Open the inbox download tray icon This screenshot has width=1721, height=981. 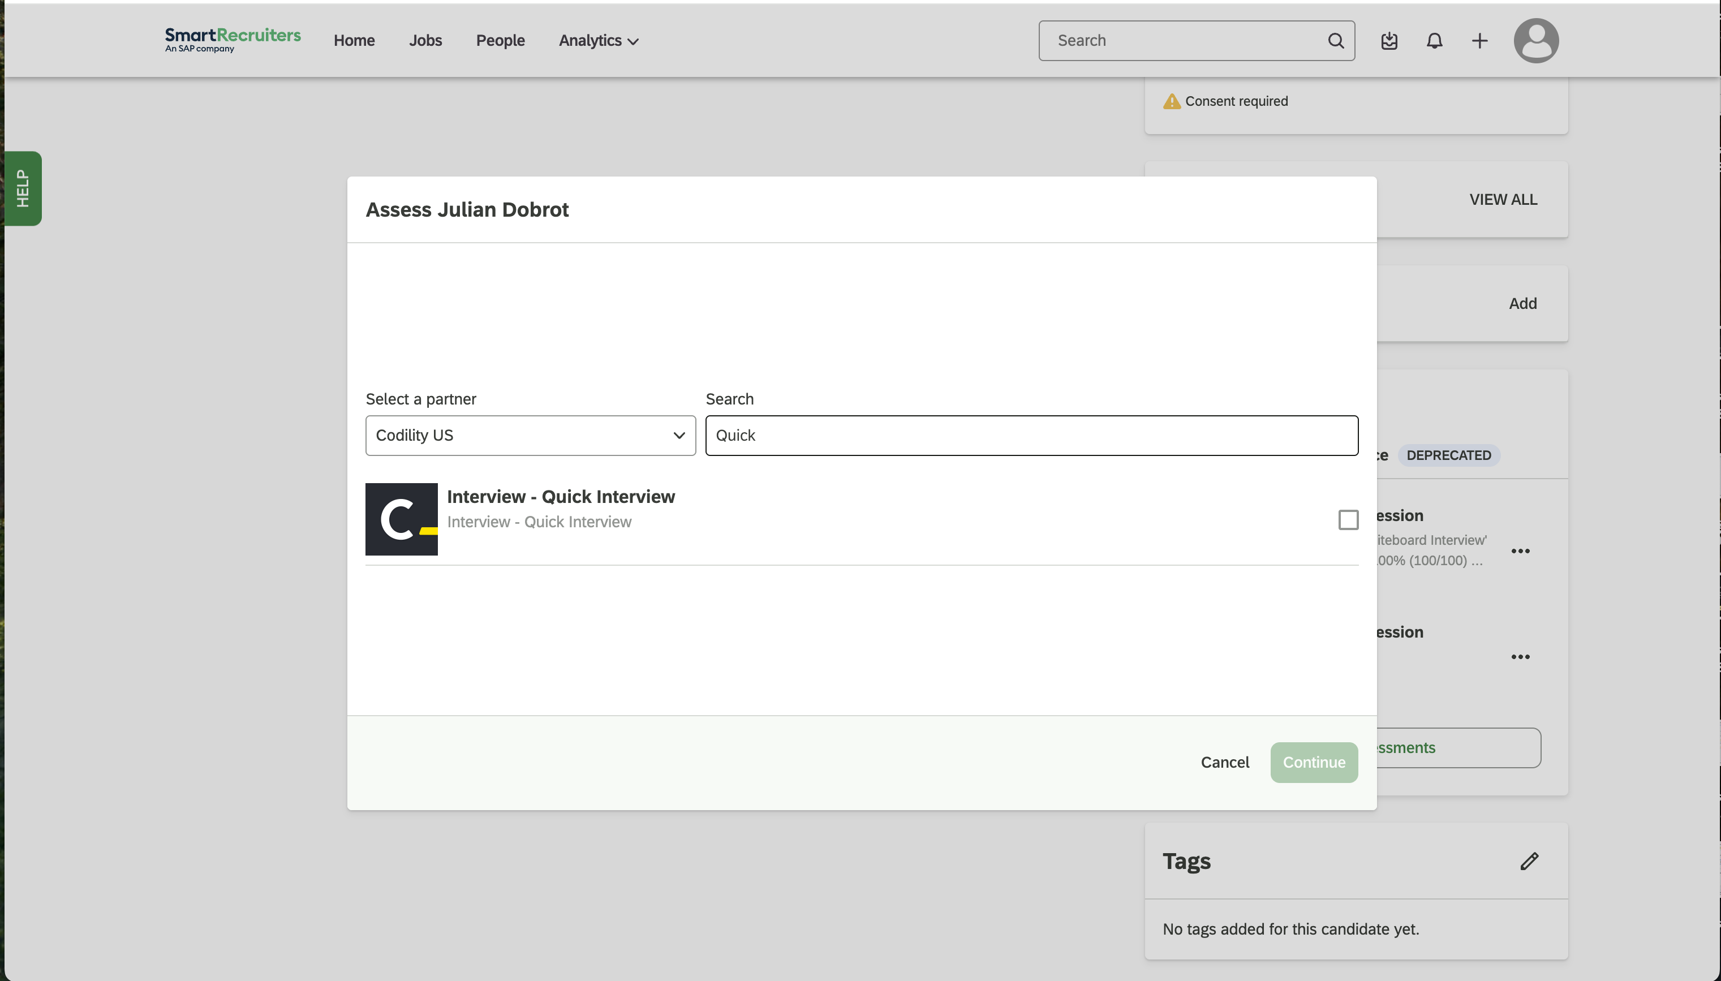tap(1389, 40)
